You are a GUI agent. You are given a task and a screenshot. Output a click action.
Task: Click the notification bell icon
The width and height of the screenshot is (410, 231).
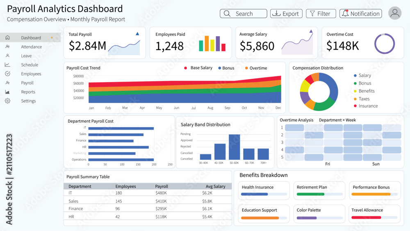(345, 14)
